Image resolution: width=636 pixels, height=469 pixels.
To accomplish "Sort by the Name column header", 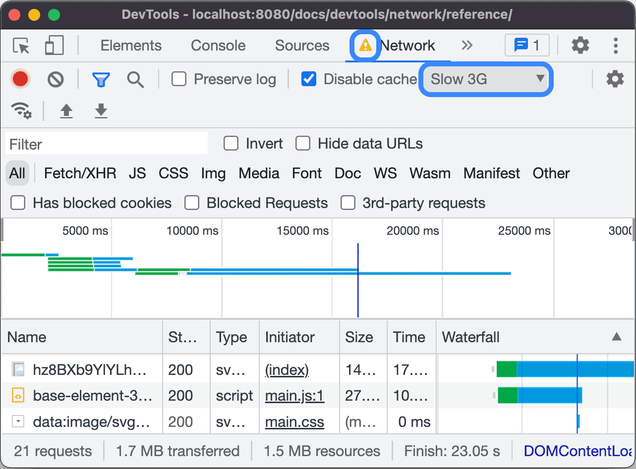I will [x=82, y=337].
